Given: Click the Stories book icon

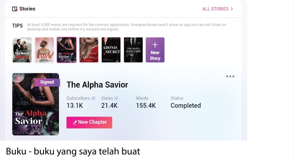Looking at the screenshot, I should (15, 9).
